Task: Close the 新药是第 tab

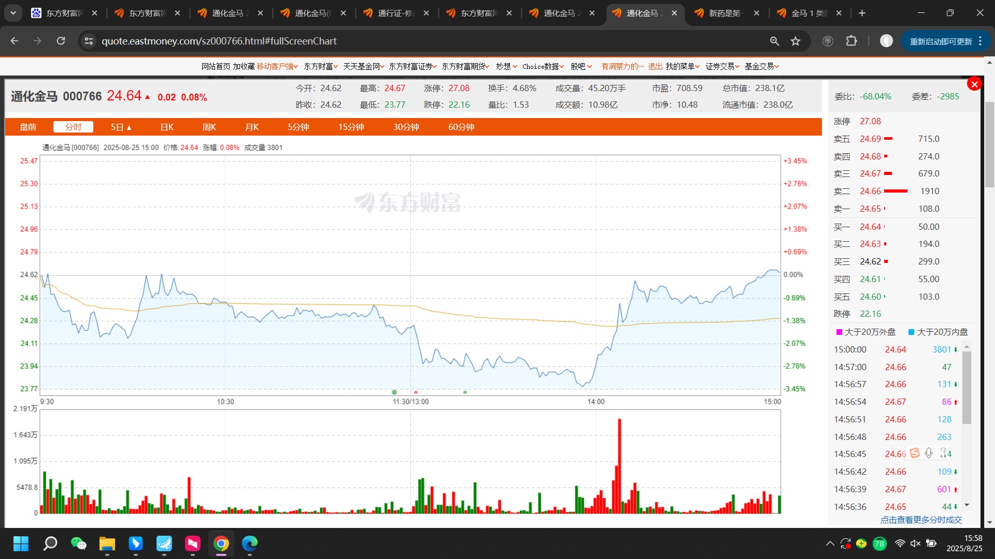Action: tap(757, 13)
